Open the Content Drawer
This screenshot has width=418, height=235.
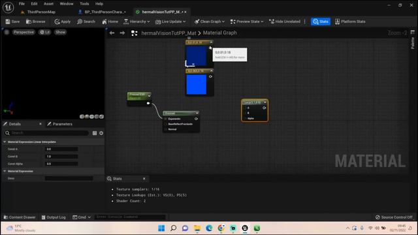point(20,217)
